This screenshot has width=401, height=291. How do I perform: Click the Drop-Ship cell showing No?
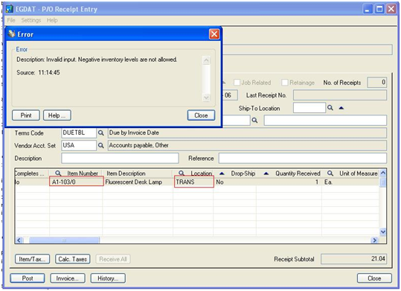pos(235,182)
